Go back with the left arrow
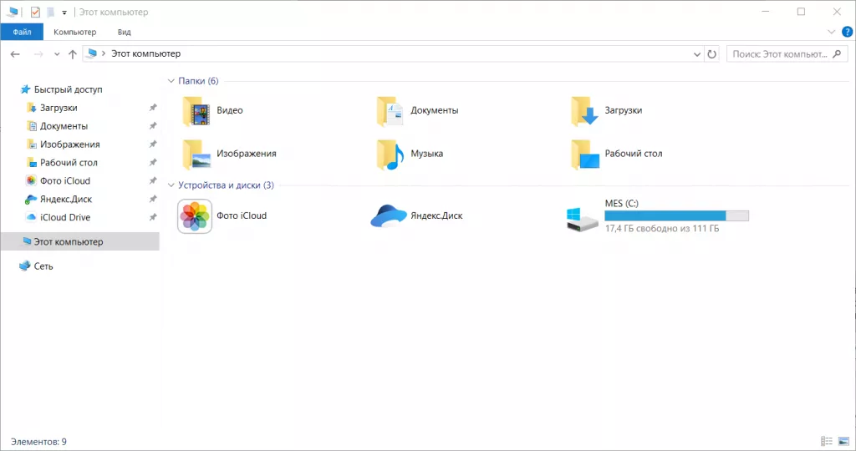Screen dimensions: 856x451 (x=15, y=54)
